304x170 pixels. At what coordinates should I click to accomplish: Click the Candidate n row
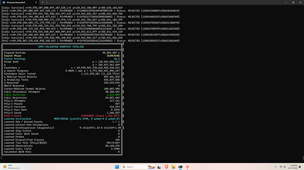point(62,68)
